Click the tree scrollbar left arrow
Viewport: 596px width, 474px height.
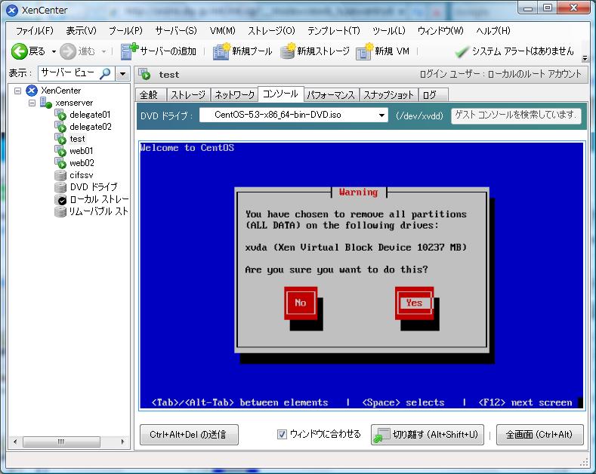15,442
